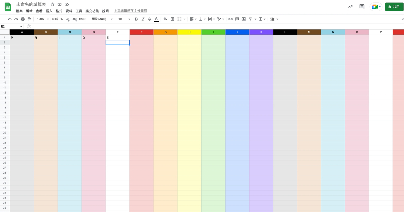The image size is (404, 212).
Task: Click the green 共用 share button
Action: click(394, 7)
